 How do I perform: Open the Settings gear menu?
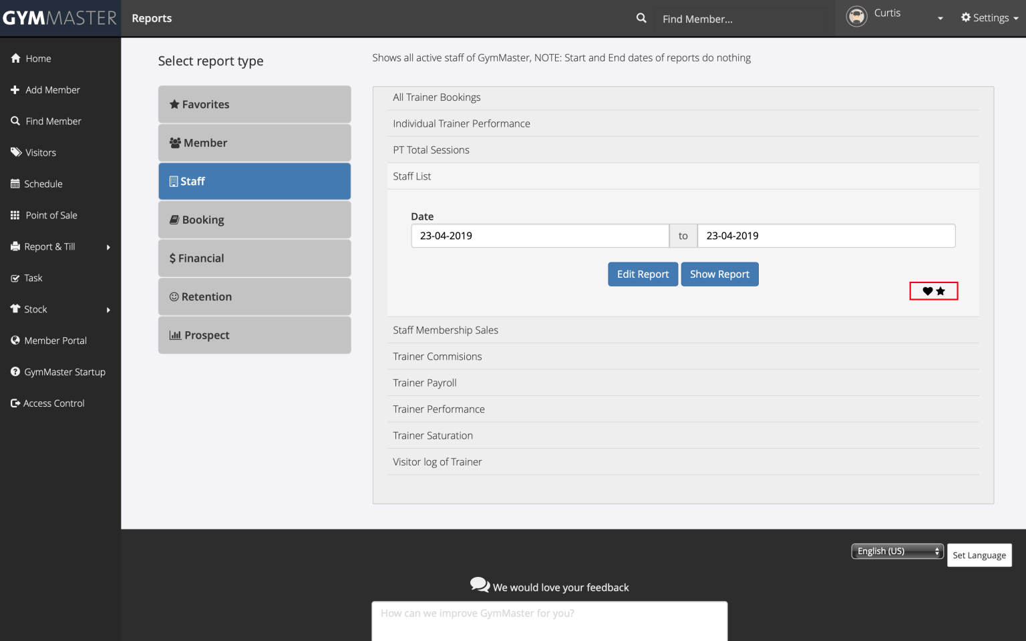989,18
